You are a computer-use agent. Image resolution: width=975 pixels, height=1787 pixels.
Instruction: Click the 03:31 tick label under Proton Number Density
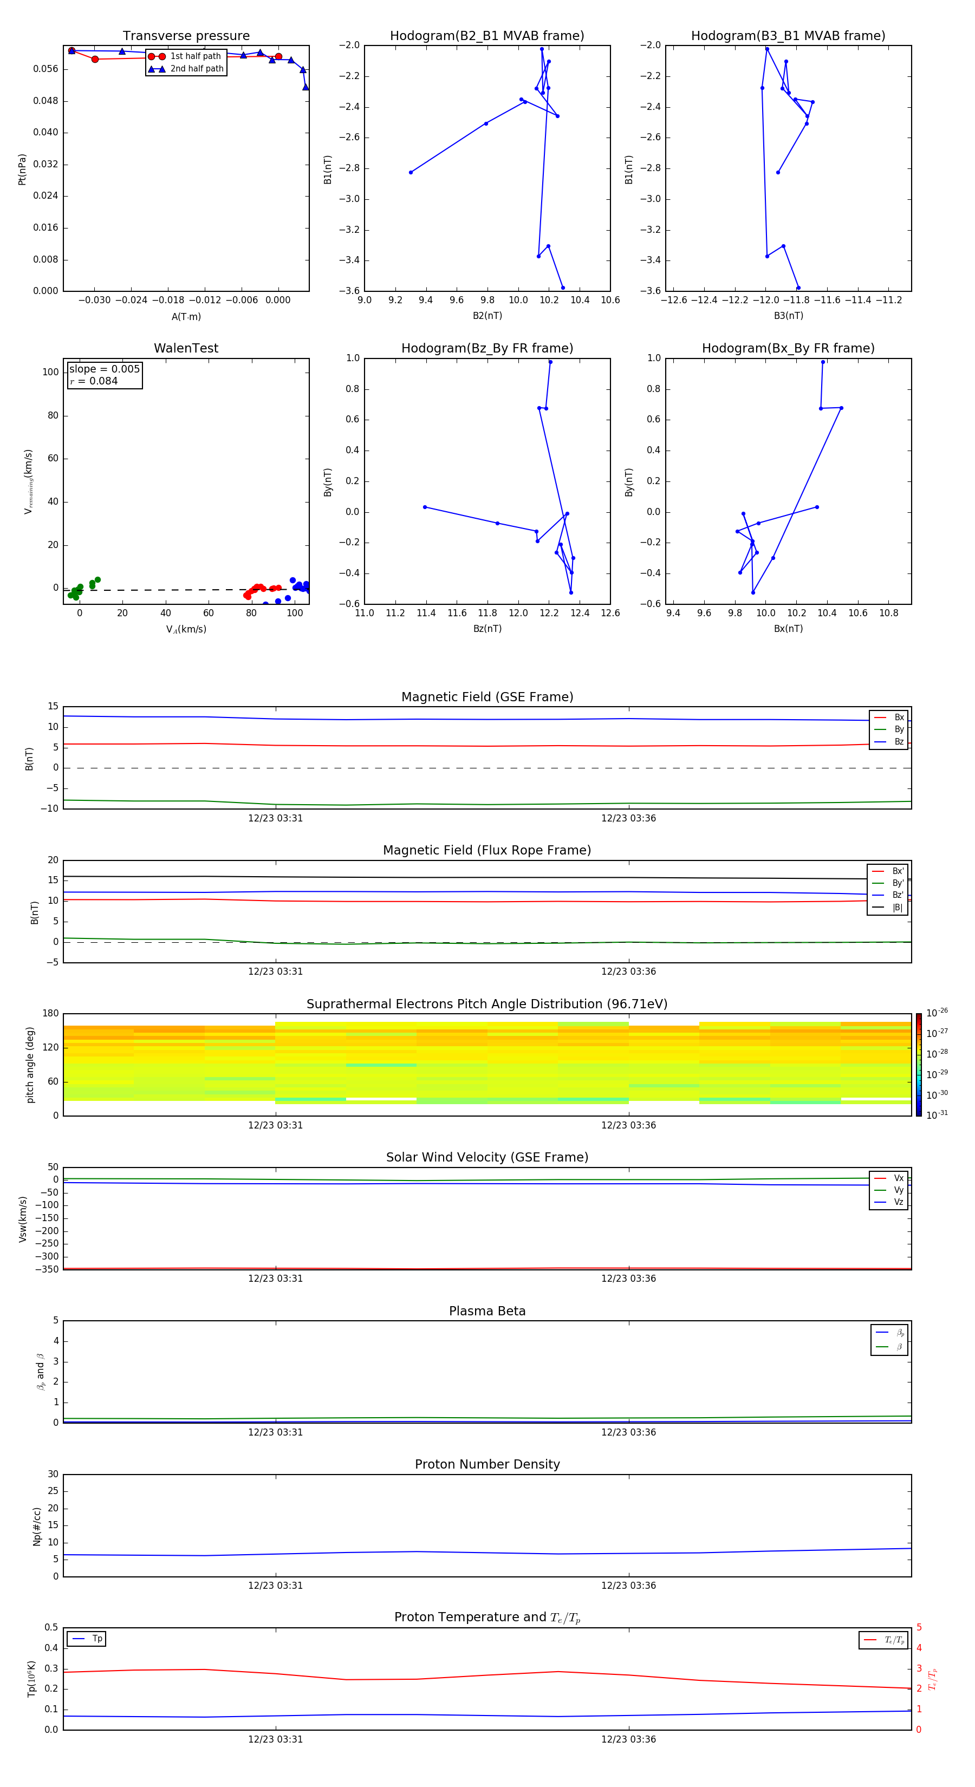tap(276, 1585)
